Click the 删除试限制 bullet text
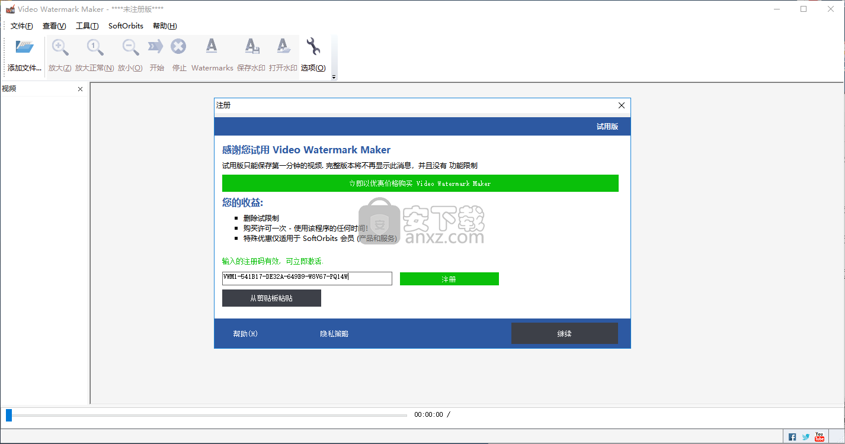 coord(261,218)
